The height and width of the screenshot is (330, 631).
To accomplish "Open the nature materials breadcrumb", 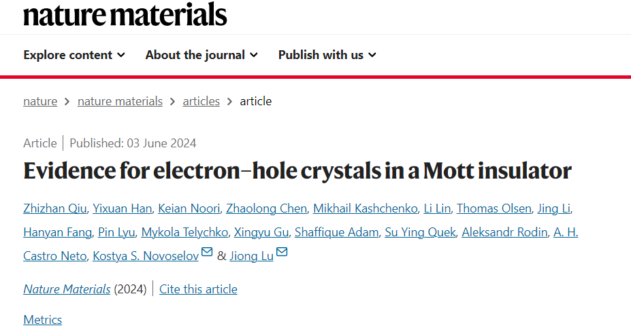I will tap(120, 101).
